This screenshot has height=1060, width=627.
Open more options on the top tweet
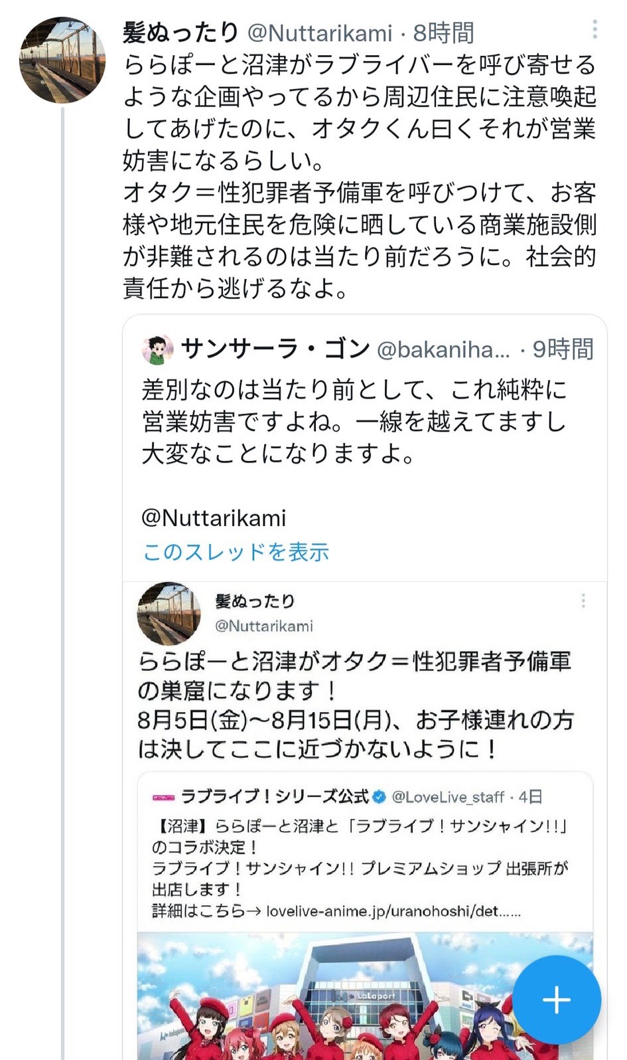(x=594, y=29)
